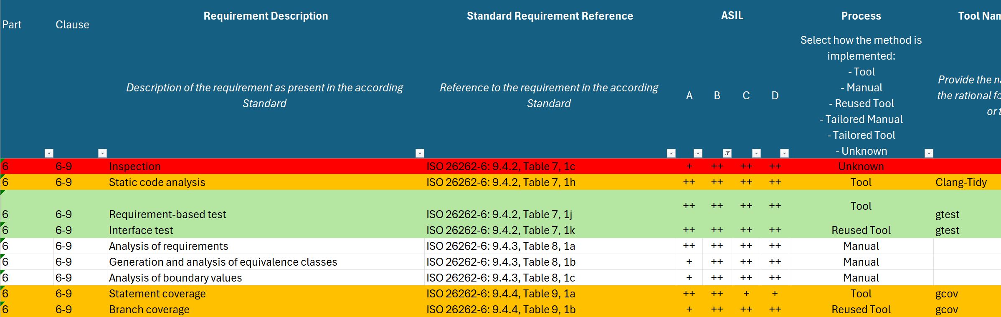1001x317 pixels.
Task: Click the 'Unknown' process cell in Inspection row
Action: pyautogui.click(x=861, y=166)
